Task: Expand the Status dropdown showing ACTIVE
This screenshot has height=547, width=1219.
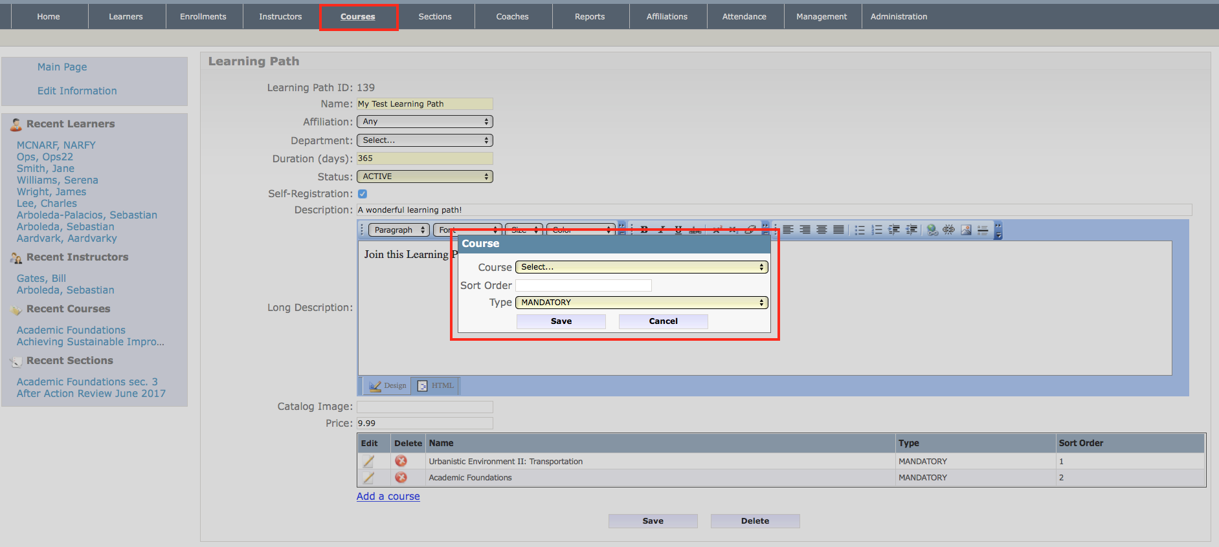Action: 425,177
